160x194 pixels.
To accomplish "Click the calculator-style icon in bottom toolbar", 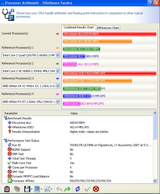I will pyautogui.click(x=17, y=189).
